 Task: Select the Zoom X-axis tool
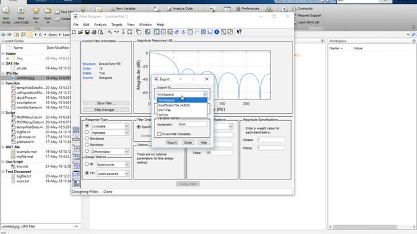pyautogui.click(x=117, y=32)
